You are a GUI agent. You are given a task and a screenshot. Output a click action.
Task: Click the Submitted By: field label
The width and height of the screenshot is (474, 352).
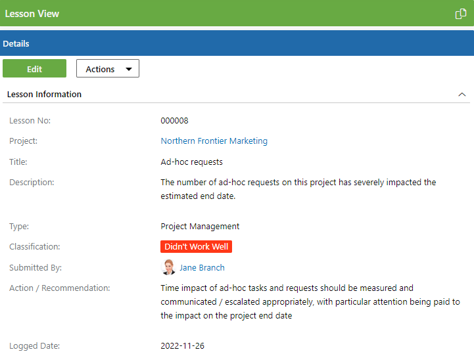(36, 268)
